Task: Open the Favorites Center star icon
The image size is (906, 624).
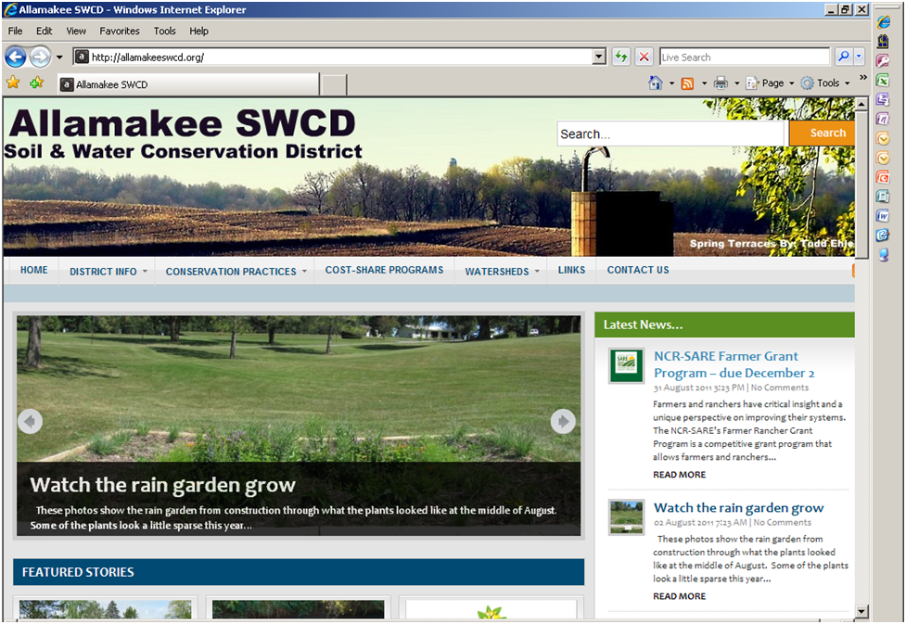Action: [x=13, y=83]
